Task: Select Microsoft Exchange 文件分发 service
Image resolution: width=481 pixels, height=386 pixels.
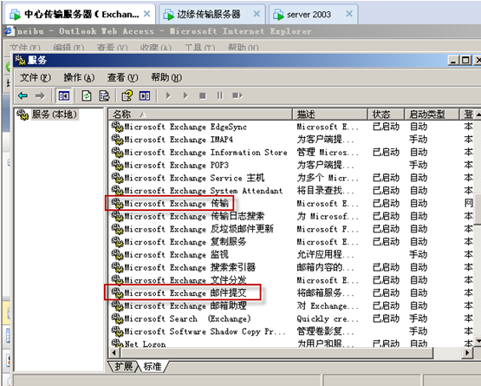Action: click(x=185, y=280)
